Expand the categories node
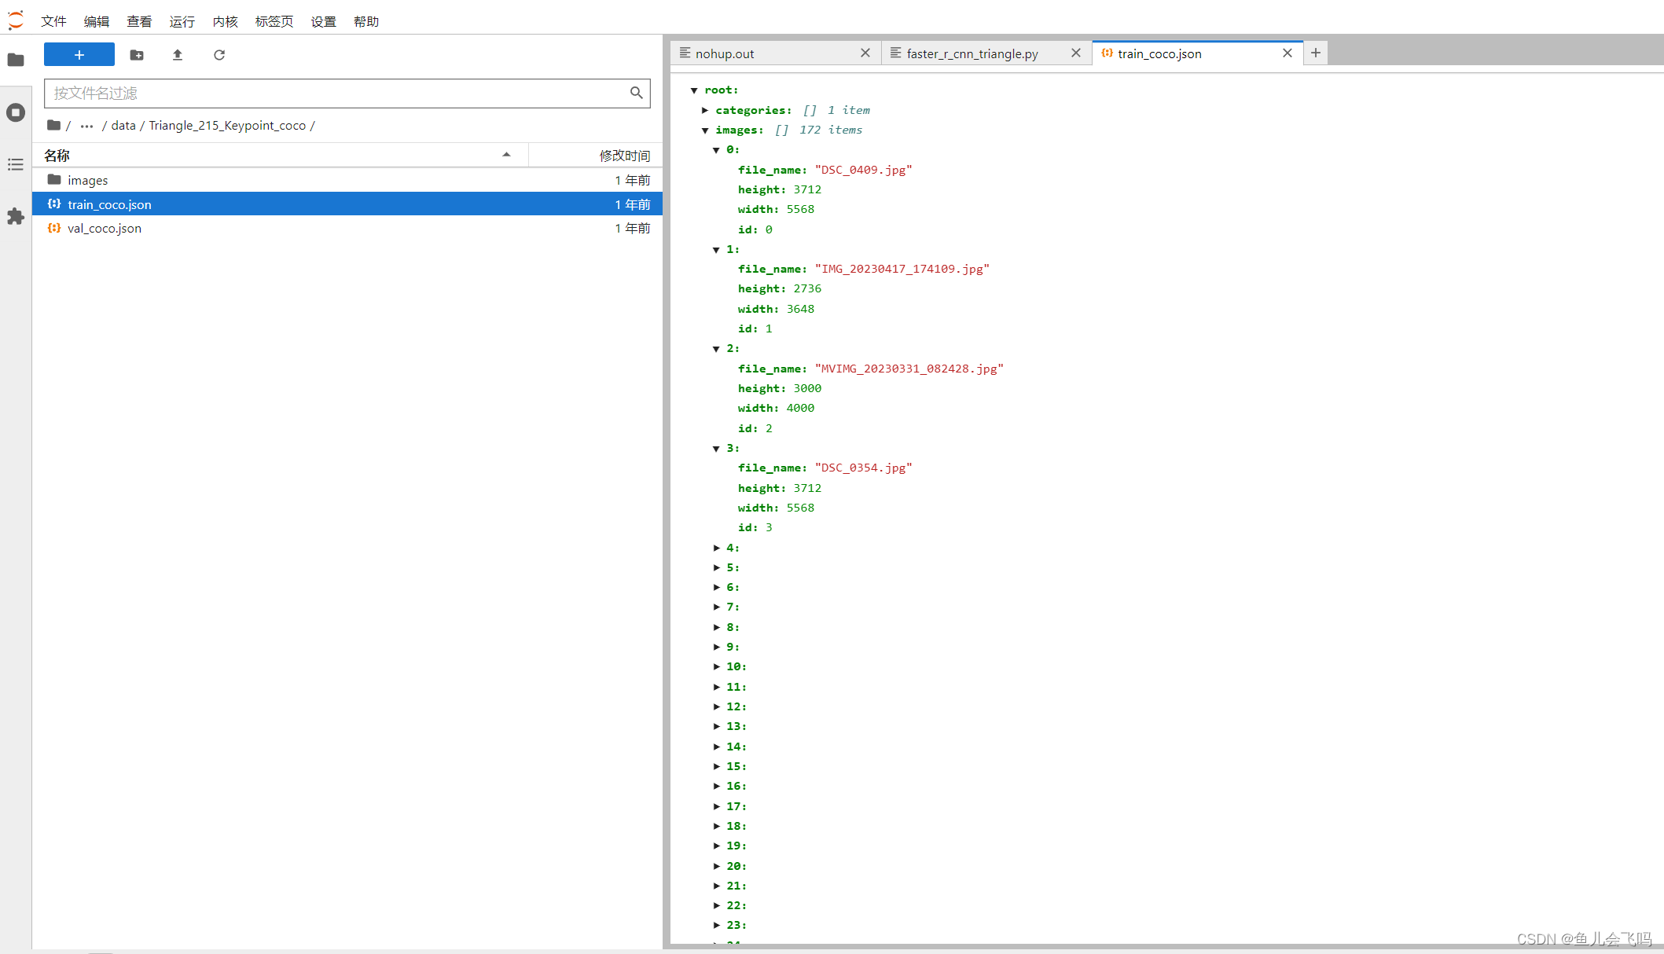 tap(705, 110)
